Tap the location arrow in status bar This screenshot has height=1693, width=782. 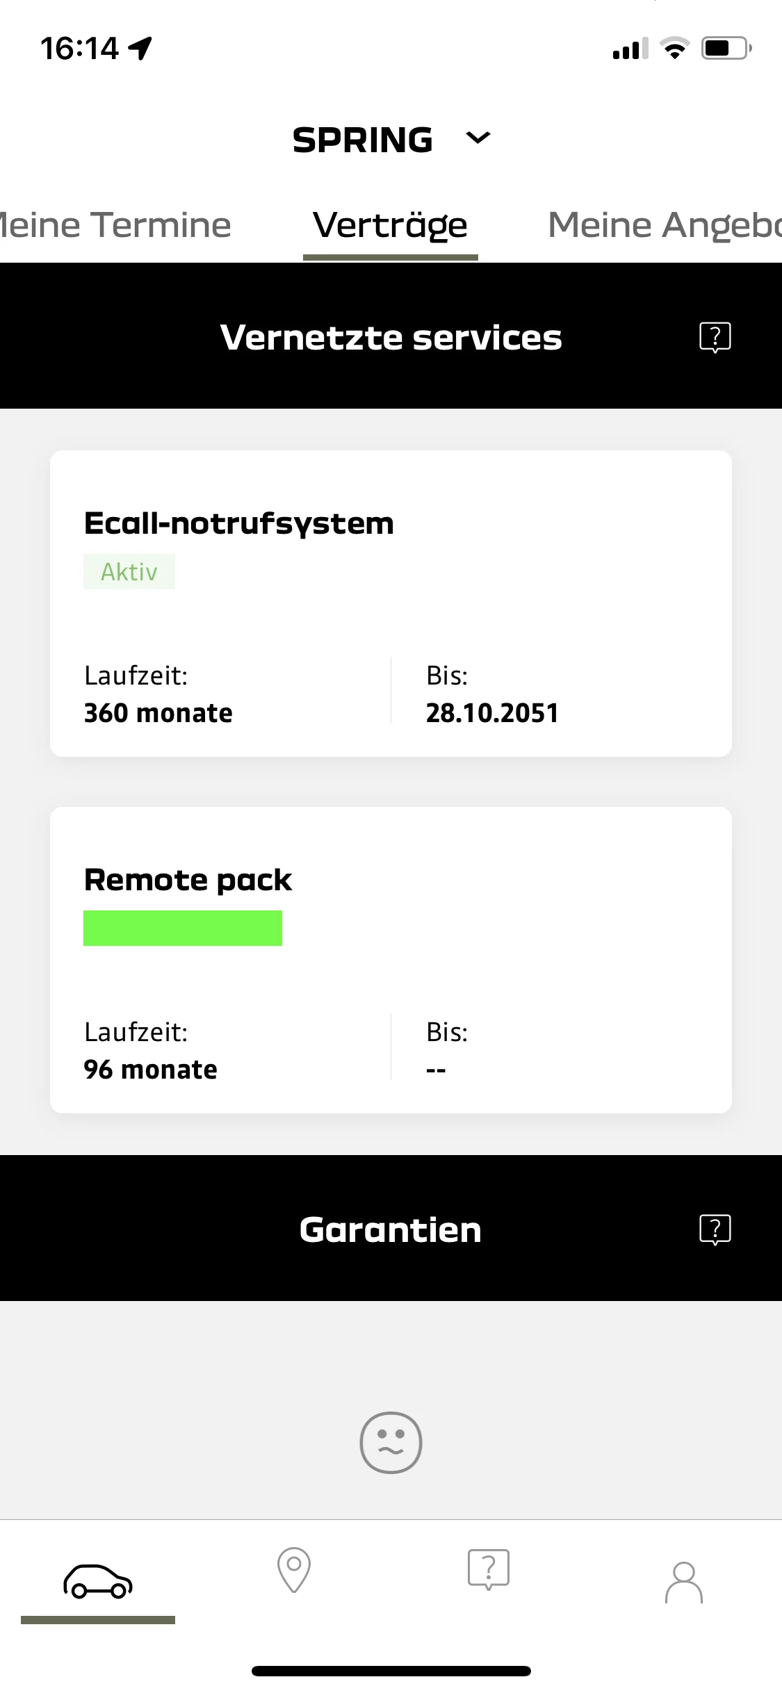click(140, 48)
